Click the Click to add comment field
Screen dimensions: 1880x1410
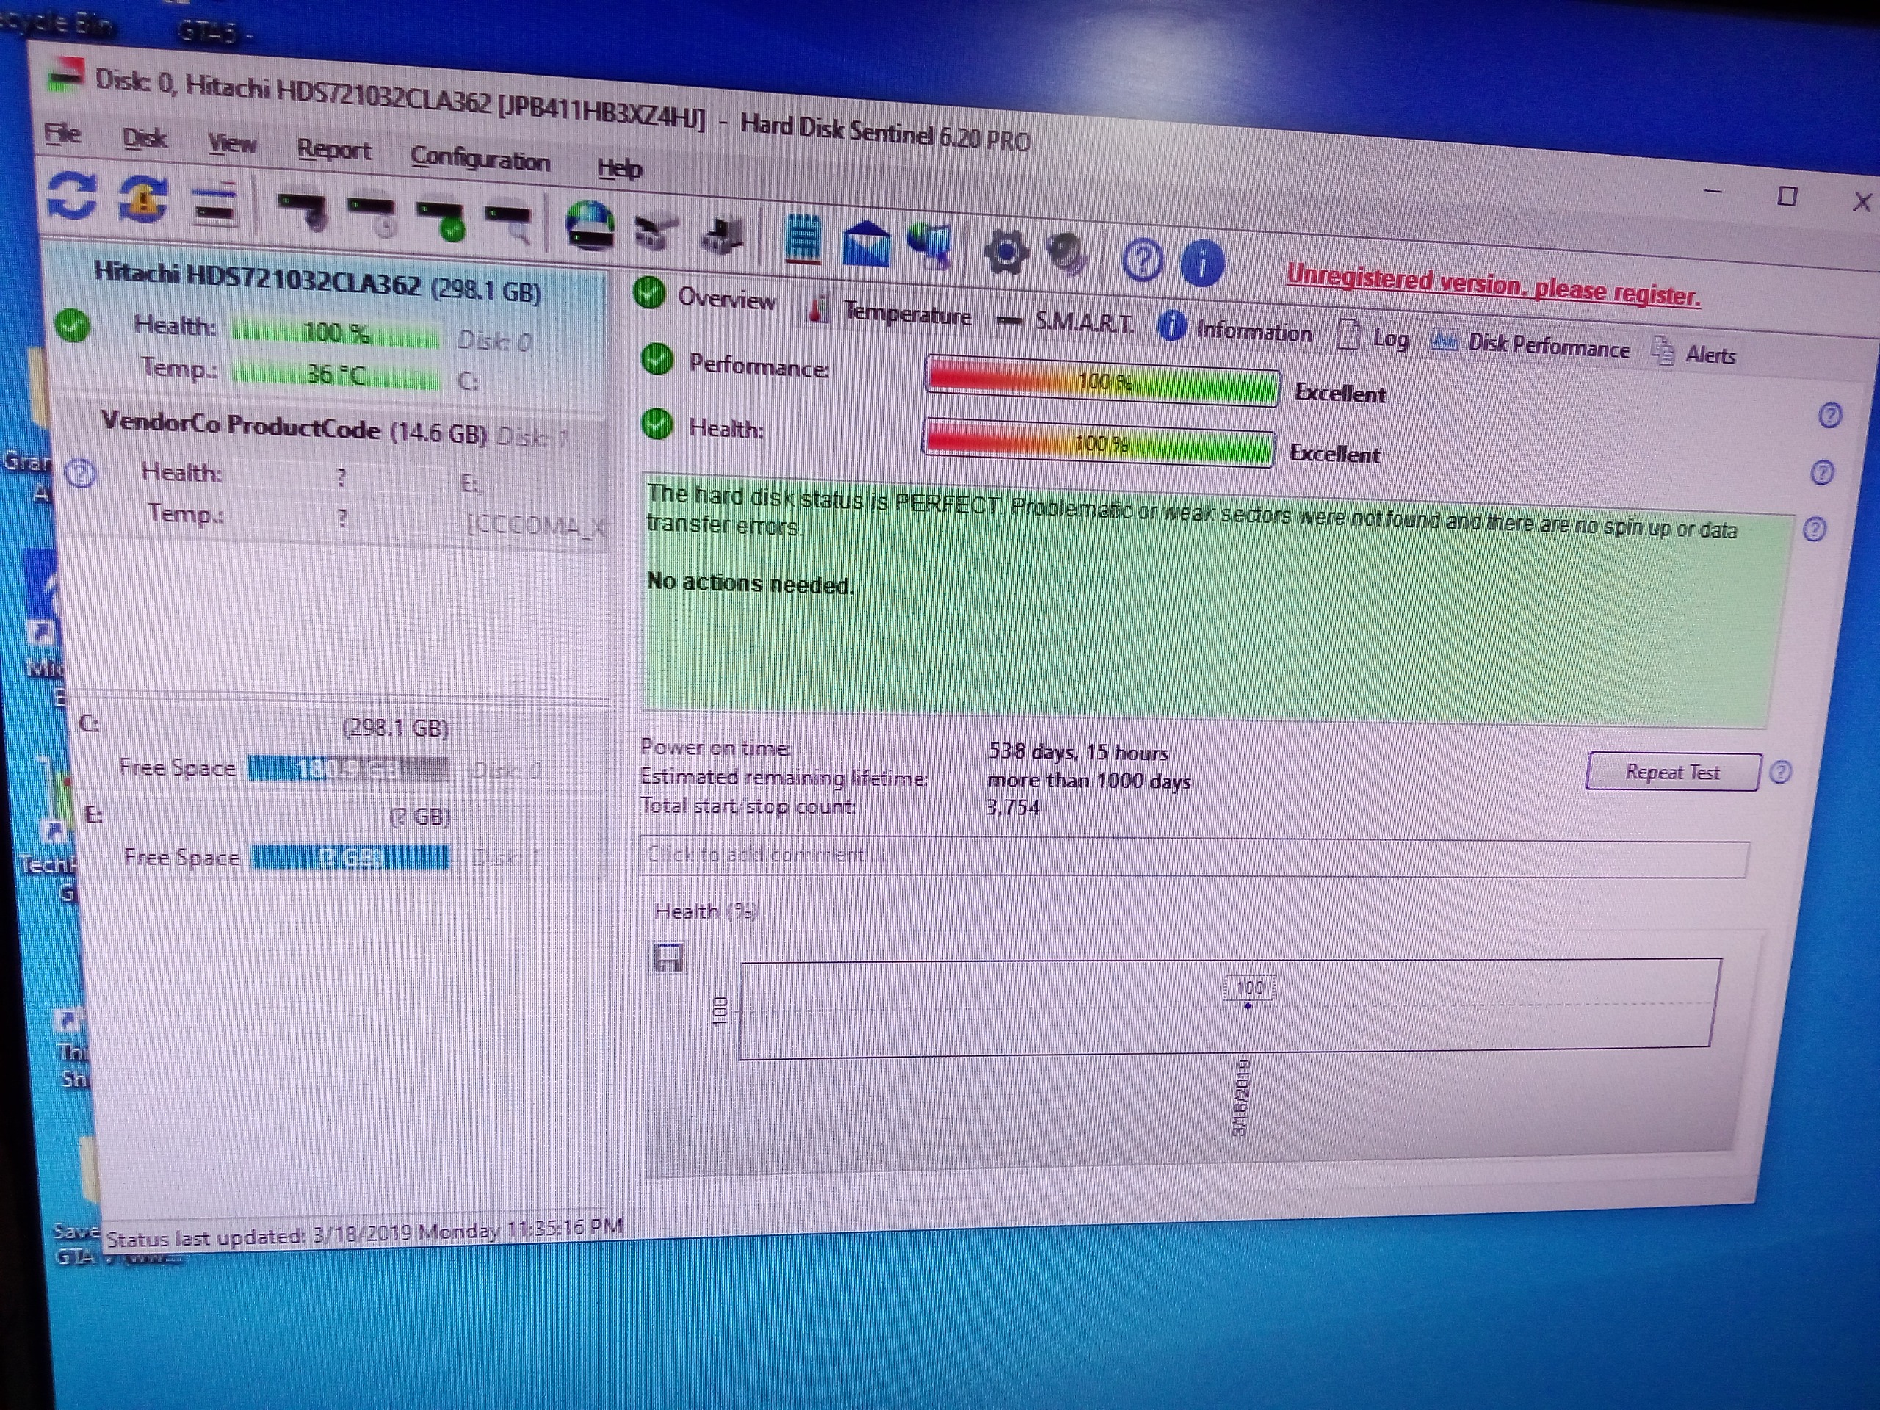tap(1190, 857)
